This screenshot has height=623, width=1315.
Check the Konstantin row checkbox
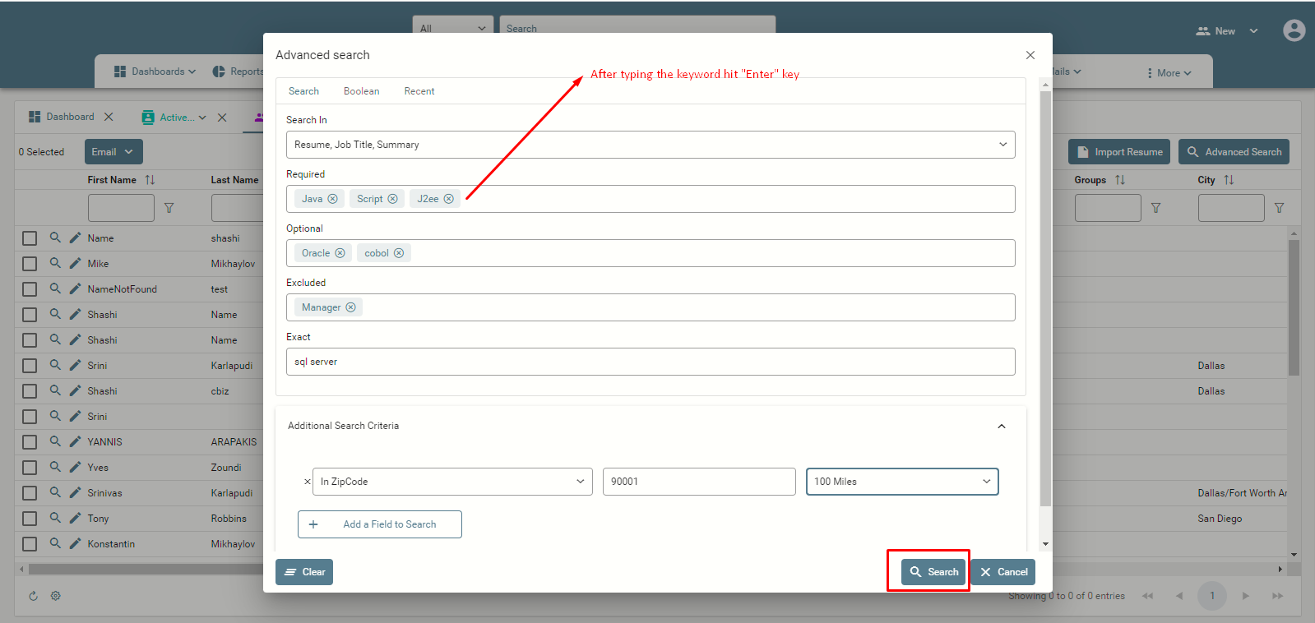30,544
